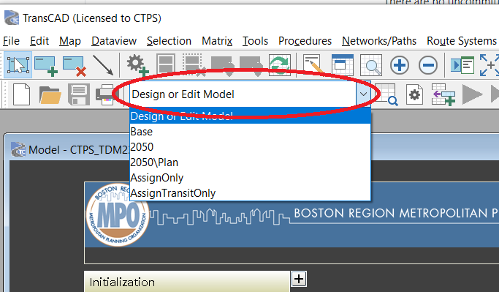Viewport: 499px width, 292px height.
Task: Click the floppy disk save icon
Action: click(x=79, y=94)
